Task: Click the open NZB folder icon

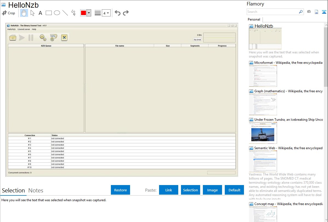Action: click(x=13, y=38)
